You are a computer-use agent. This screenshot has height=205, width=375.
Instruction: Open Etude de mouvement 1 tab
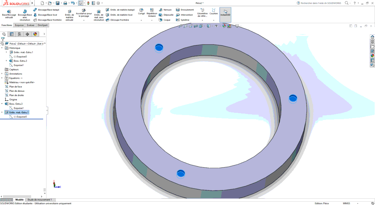pyautogui.click(x=40, y=200)
